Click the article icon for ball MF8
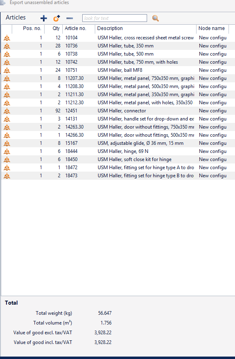The width and height of the screenshot is (235, 359). 7,70
